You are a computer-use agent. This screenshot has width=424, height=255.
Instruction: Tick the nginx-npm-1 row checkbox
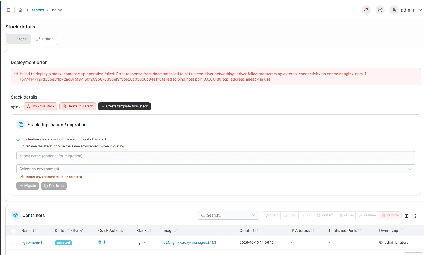(x=13, y=243)
